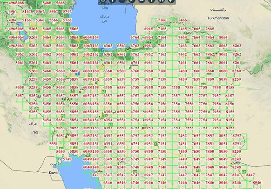Select map sheet 7148

coord(162,167)
